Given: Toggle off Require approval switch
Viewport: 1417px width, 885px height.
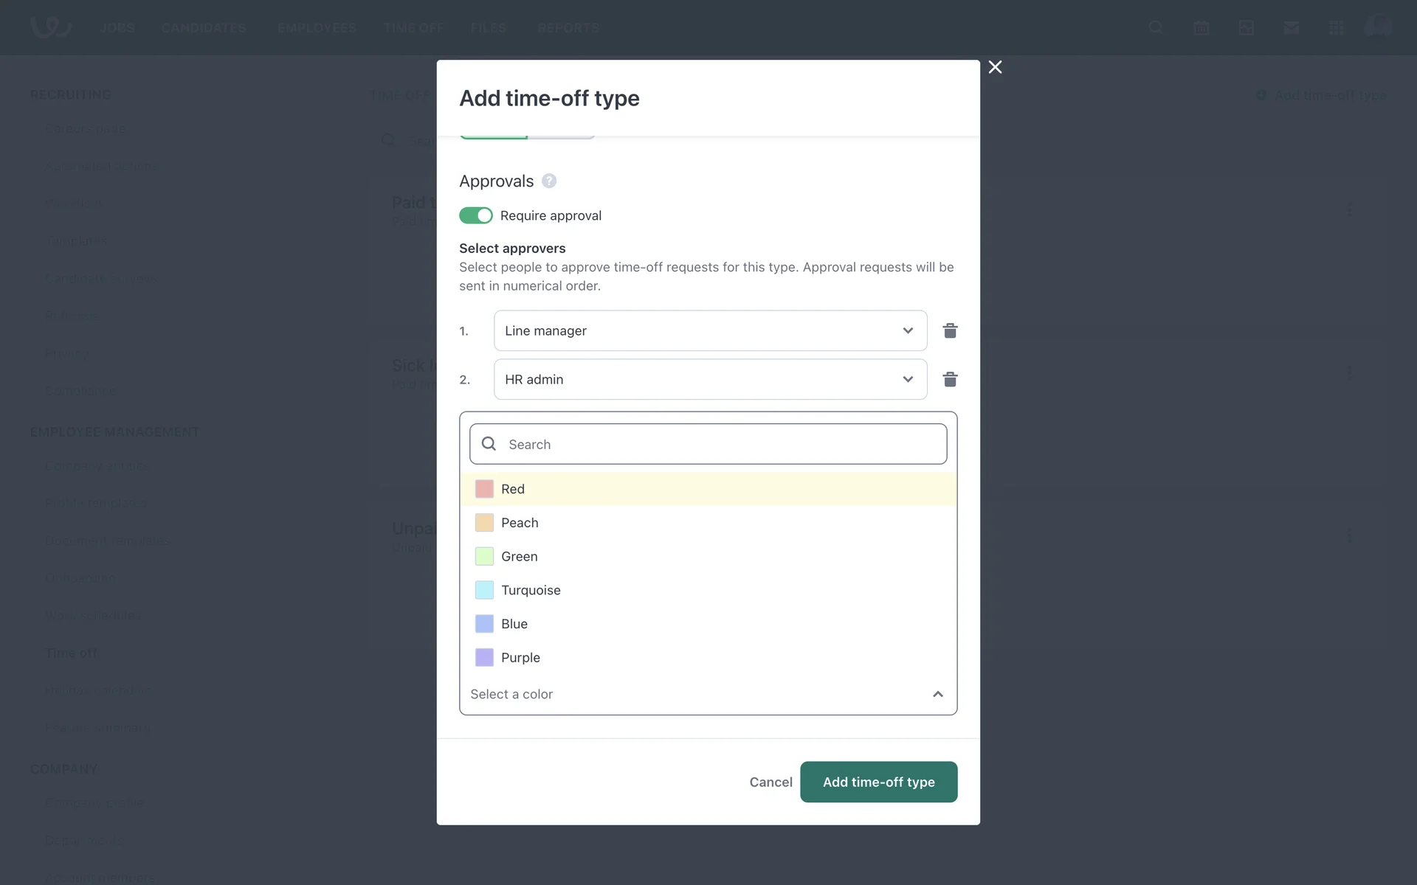Looking at the screenshot, I should pos(476,215).
